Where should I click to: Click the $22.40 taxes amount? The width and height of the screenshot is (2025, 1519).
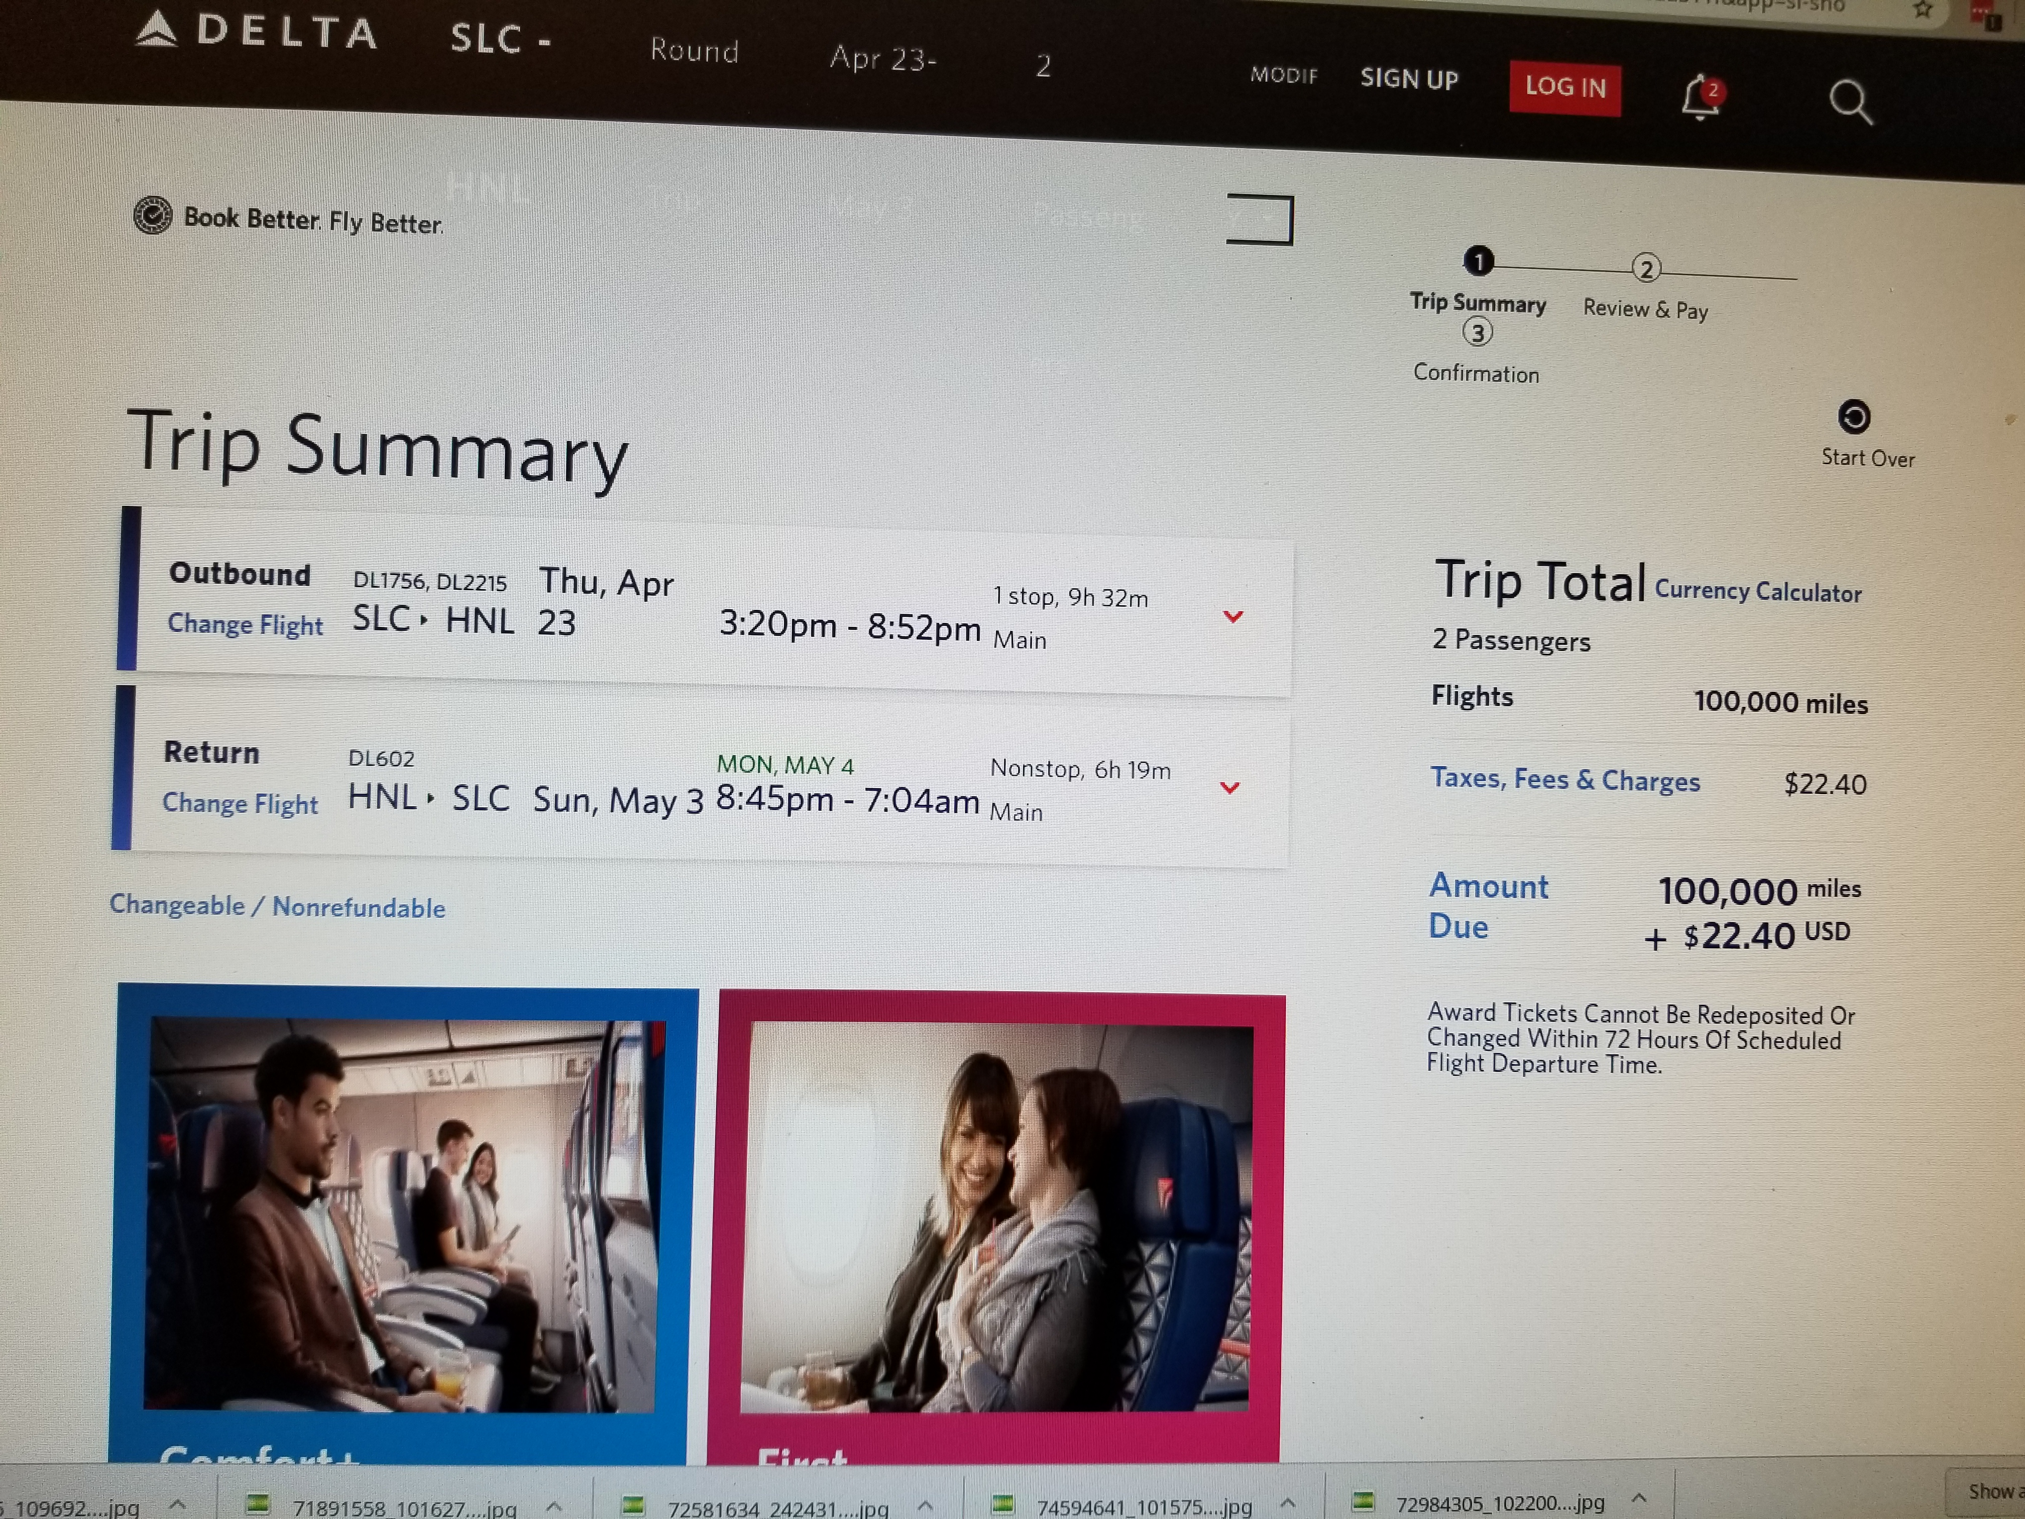click(1825, 784)
